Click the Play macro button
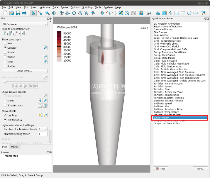Screen dimensions: 210x178 (x=200, y=169)
